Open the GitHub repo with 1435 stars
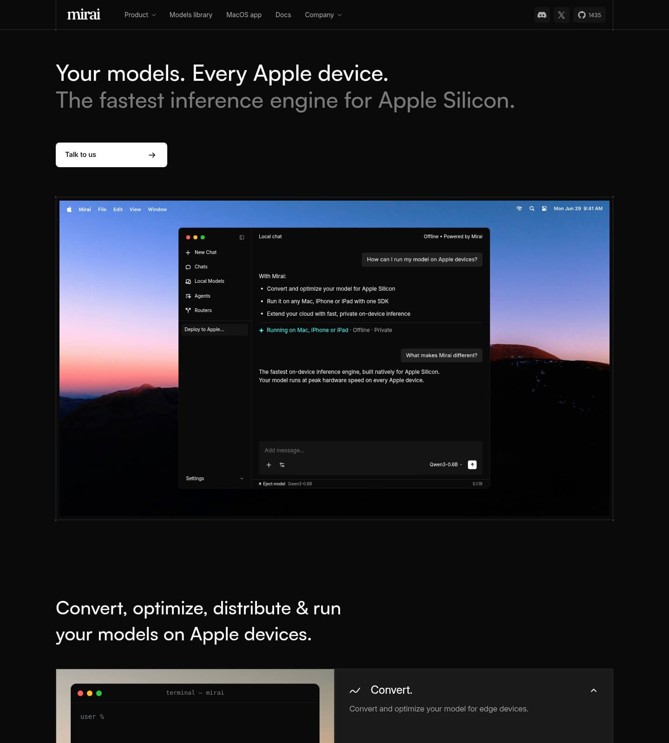Viewport: 669px width, 743px height. coord(590,15)
